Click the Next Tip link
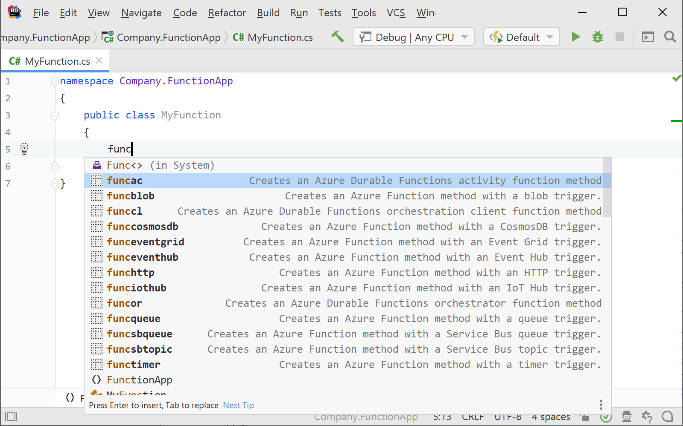This screenshot has height=426, width=683. tap(238, 405)
